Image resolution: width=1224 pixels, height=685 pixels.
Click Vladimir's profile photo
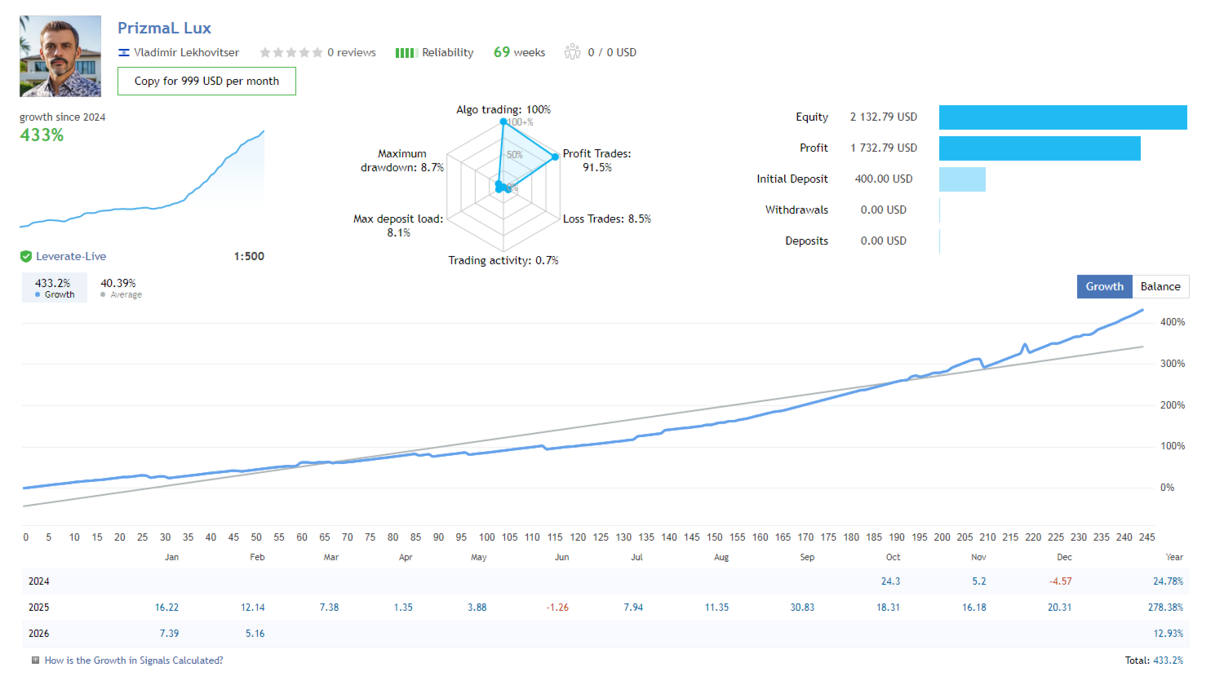(60, 55)
